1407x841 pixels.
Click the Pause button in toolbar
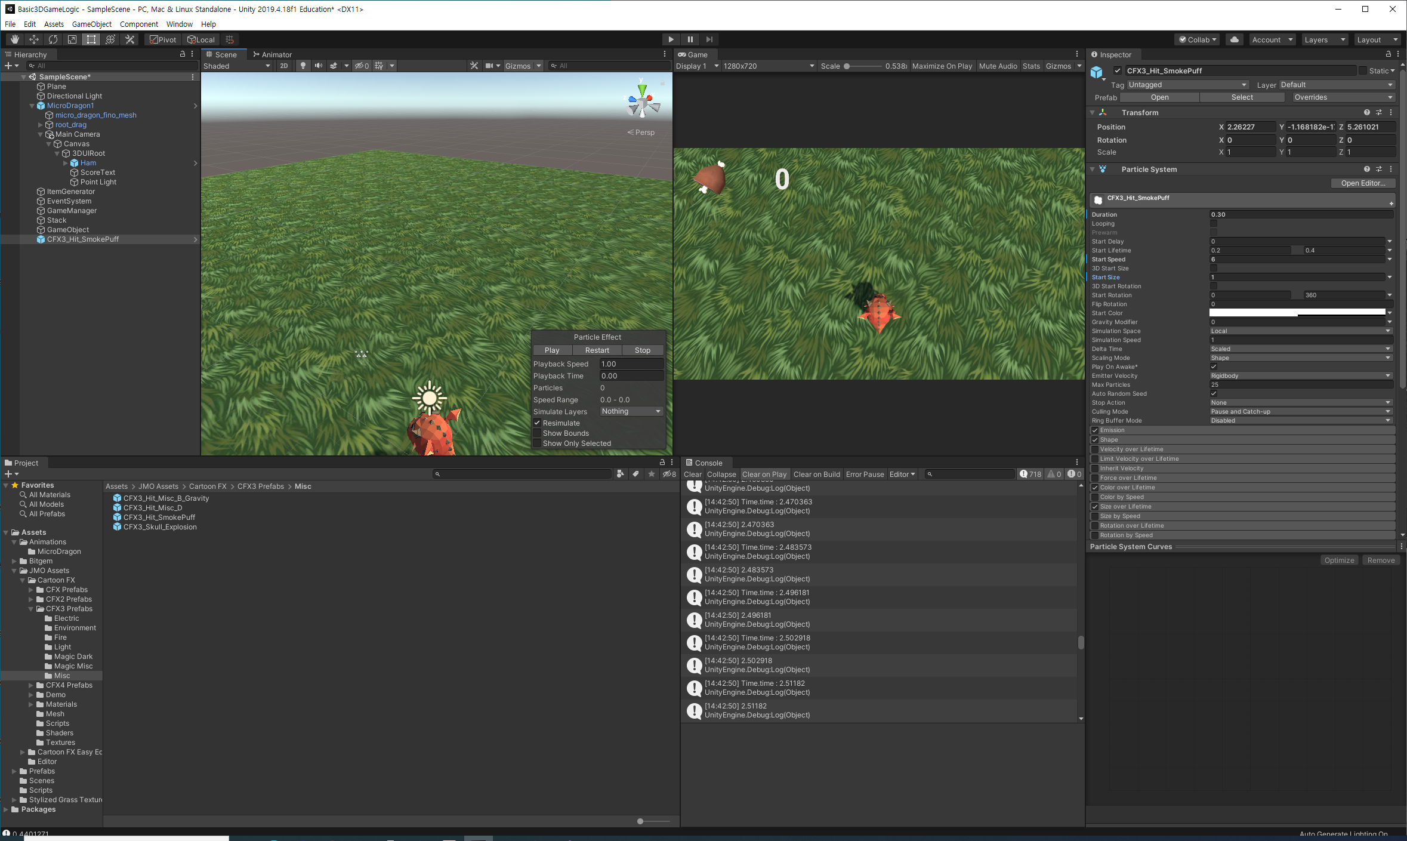point(690,39)
